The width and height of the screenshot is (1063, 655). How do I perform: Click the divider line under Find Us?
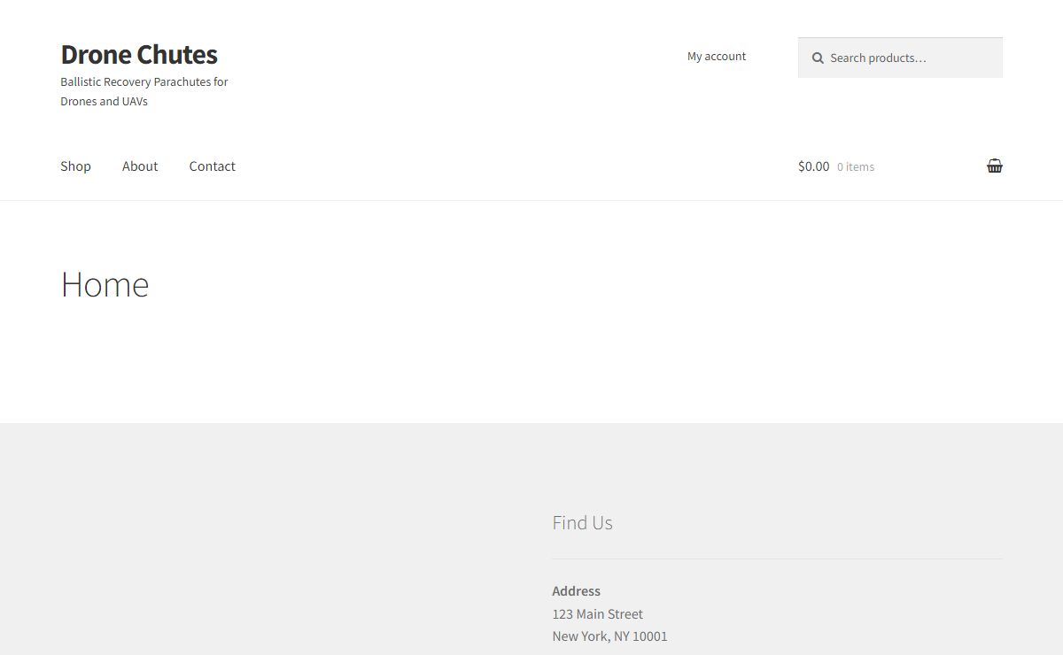coord(777,559)
